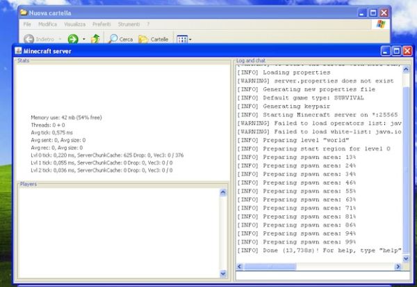Click the 'Avg sent: 0' stat line
417x287 pixels.
click(58, 140)
